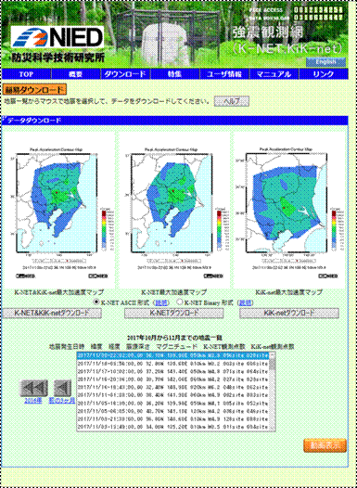Switch to the English version
Image resolution: width=357 pixels, height=488 pixels.
[325, 62]
